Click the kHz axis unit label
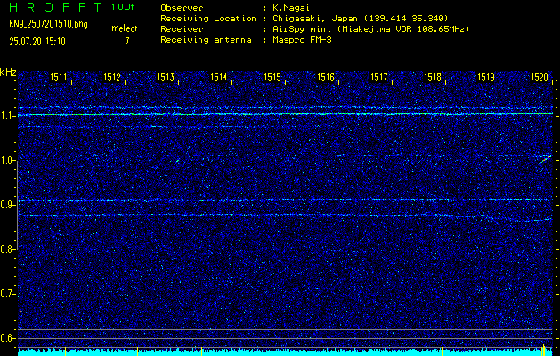The height and width of the screenshot is (356, 560). [x=8, y=72]
